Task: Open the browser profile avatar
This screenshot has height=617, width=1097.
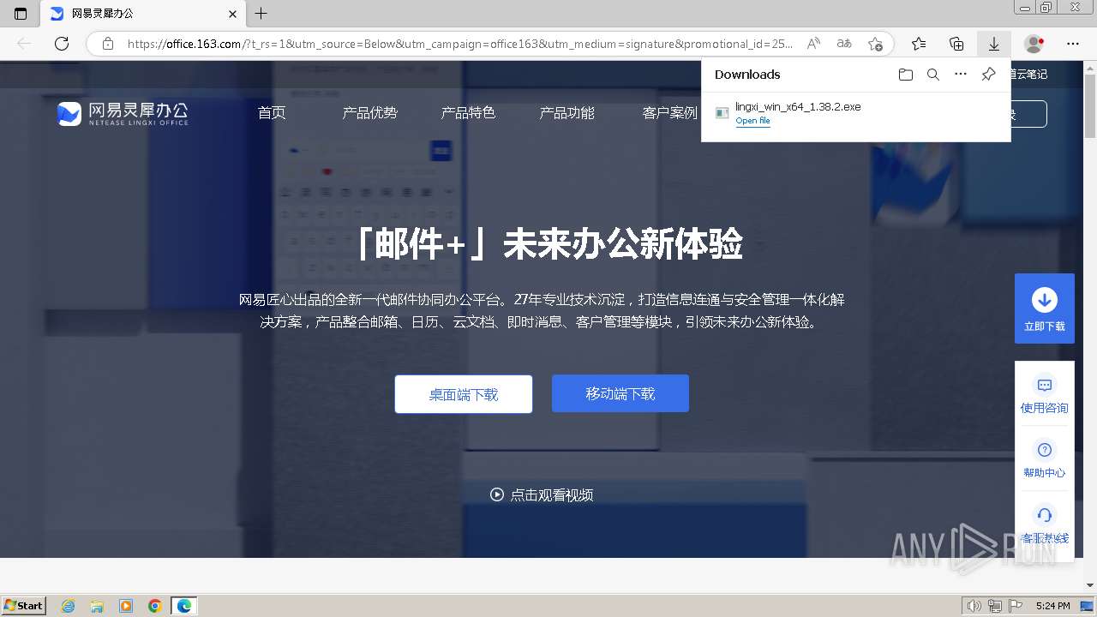Action: click(x=1034, y=44)
